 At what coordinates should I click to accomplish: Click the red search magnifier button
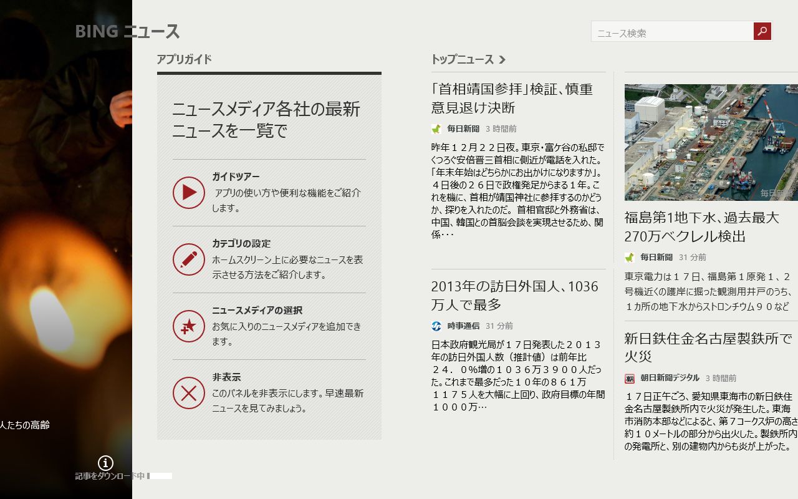(x=762, y=31)
